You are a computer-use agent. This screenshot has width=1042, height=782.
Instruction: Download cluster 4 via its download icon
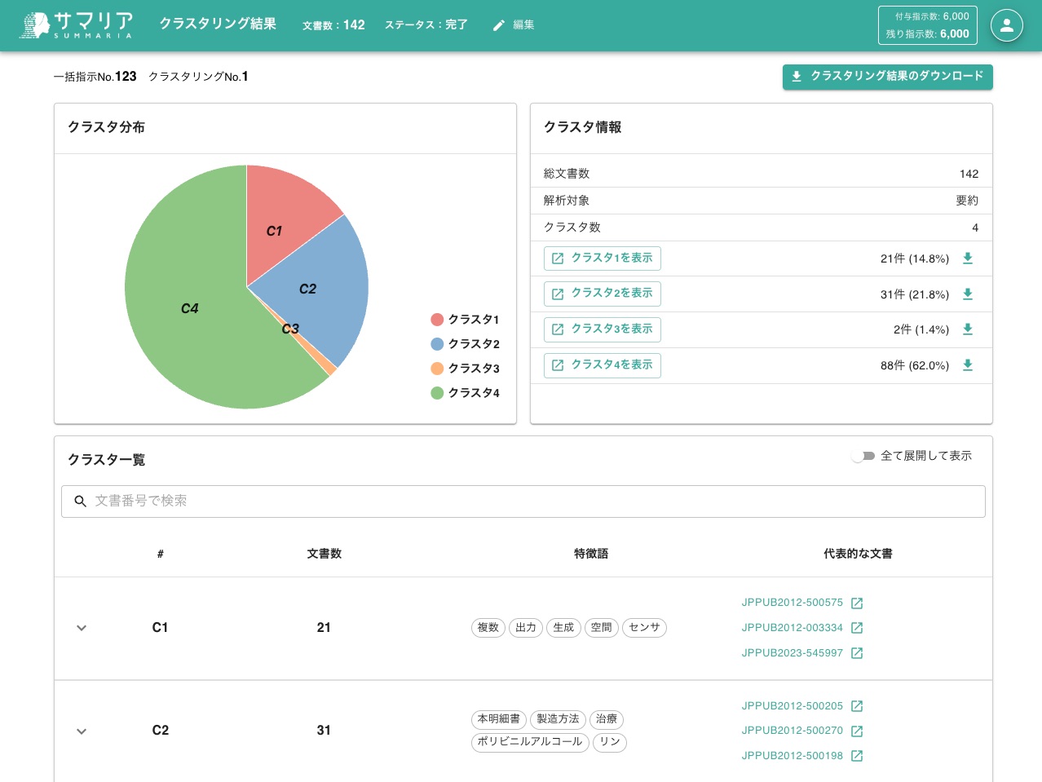click(968, 365)
